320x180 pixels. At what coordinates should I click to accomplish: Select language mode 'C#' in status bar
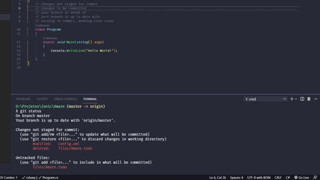287,177
